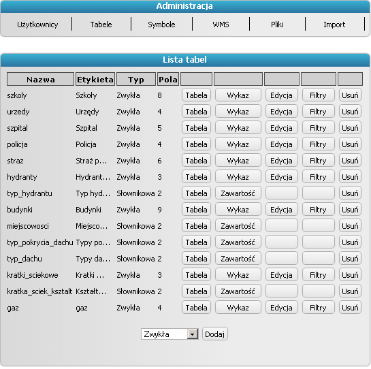Open Wykaz for the hydranty table

pyautogui.click(x=238, y=177)
